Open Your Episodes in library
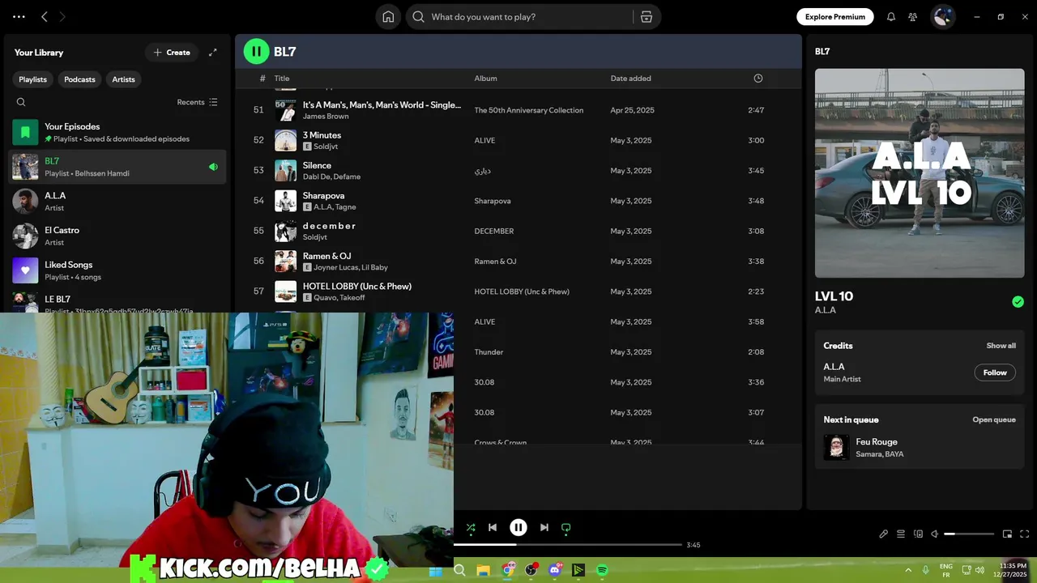Image resolution: width=1037 pixels, height=583 pixels. tap(117, 132)
